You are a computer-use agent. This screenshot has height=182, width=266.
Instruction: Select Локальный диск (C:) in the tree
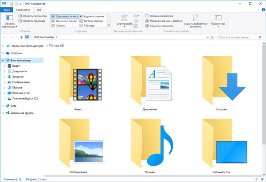coord(25,98)
